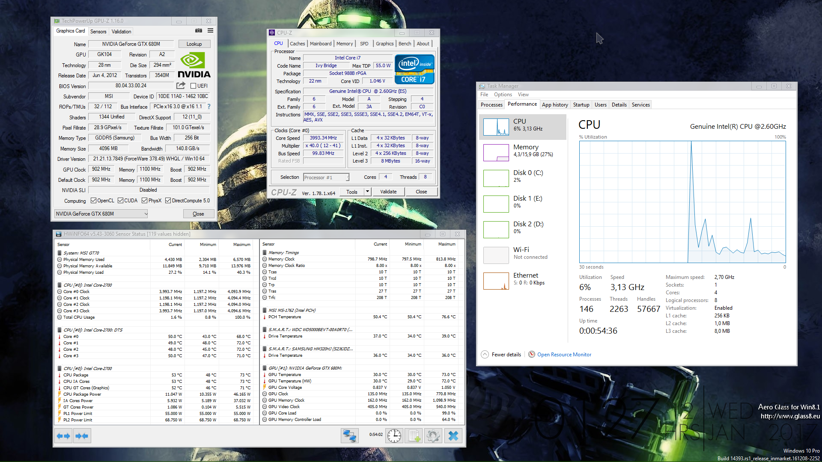
Task: Click the GPU-Z Lookup button
Action: [194, 44]
